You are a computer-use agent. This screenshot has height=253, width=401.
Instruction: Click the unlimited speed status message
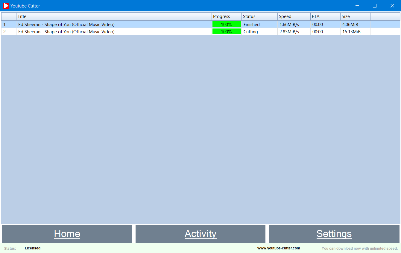click(x=360, y=248)
